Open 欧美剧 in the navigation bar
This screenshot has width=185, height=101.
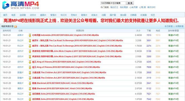(x=143, y=15)
